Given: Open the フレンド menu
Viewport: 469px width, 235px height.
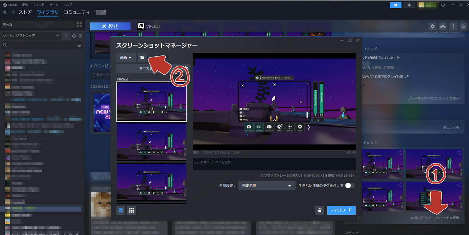Looking at the screenshot, I should (39, 5).
